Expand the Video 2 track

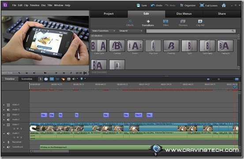tap(4, 115)
